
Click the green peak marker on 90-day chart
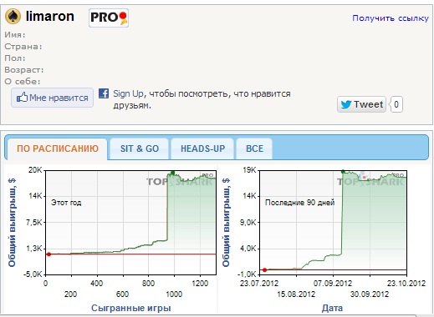pyautogui.click(x=343, y=172)
